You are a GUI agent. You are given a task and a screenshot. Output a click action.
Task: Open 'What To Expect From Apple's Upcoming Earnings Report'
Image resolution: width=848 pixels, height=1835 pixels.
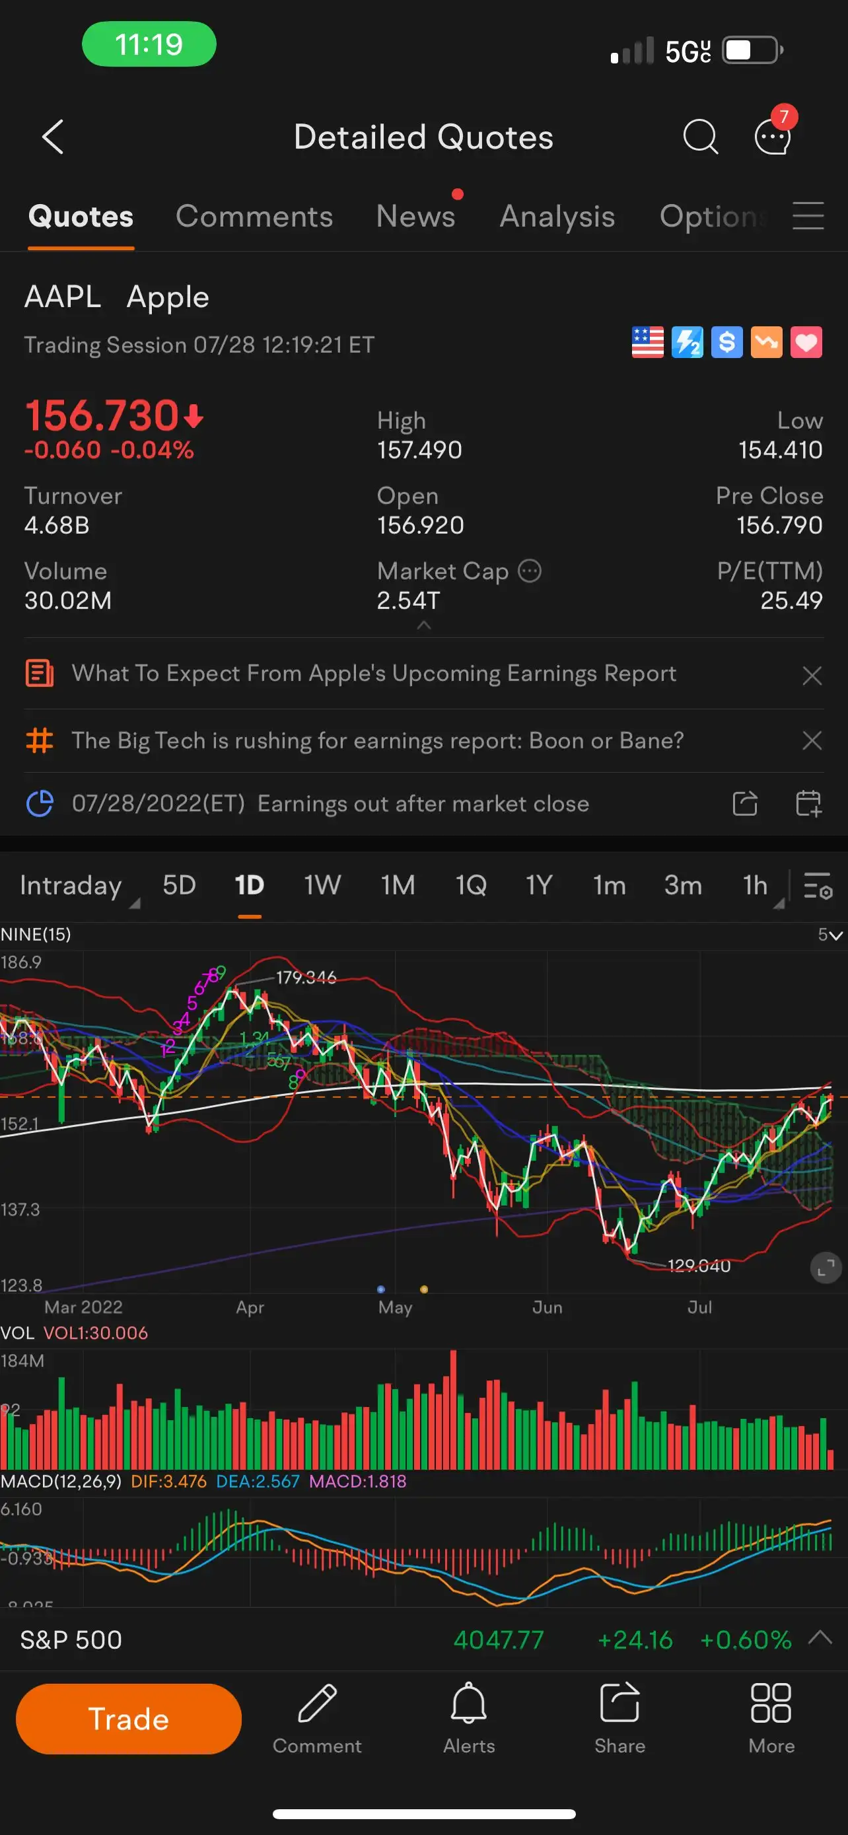pos(374,673)
